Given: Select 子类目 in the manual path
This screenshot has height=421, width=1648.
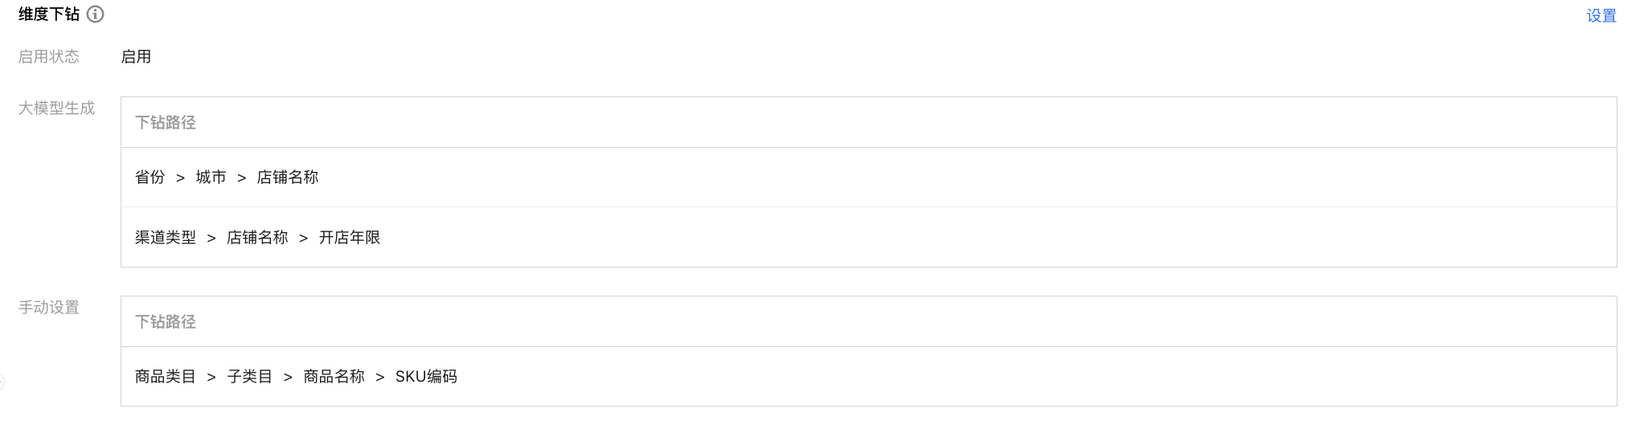Looking at the screenshot, I should coord(250,377).
